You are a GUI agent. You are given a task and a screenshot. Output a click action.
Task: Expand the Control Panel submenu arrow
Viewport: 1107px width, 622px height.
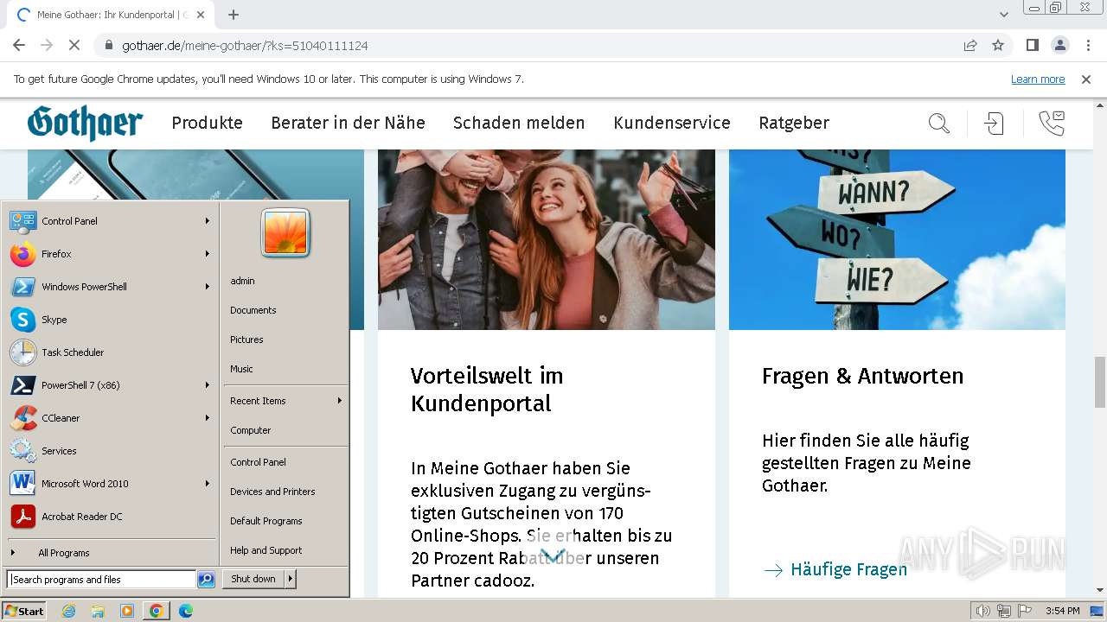pyautogui.click(x=208, y=221)
